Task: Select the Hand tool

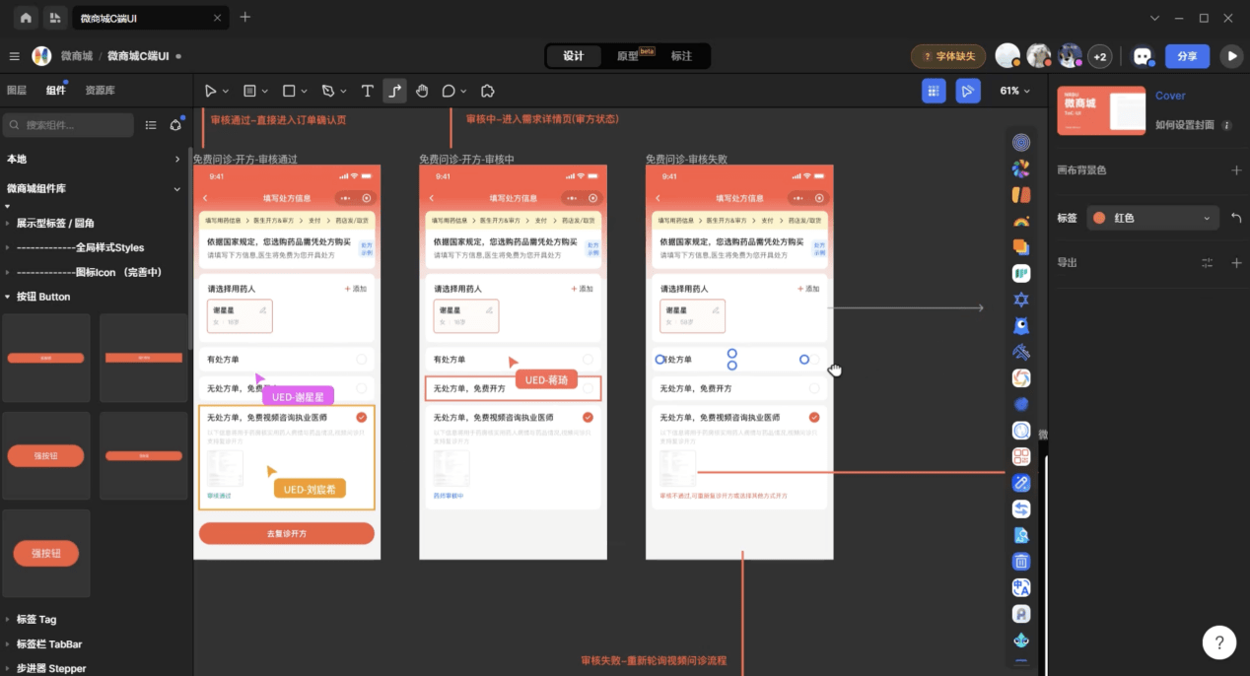Action: click(422, 91)
